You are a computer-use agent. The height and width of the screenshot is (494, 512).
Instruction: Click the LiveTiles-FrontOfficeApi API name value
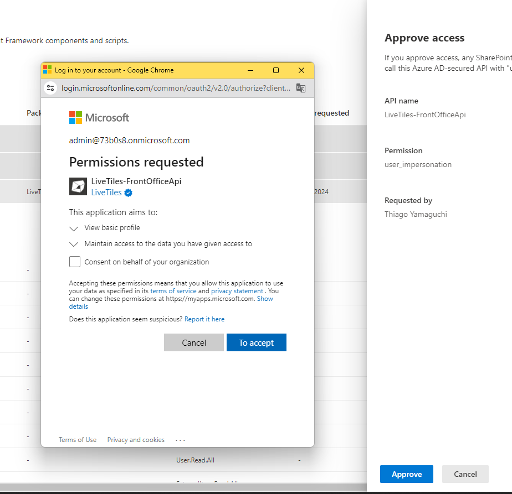[x=425, y=115]
